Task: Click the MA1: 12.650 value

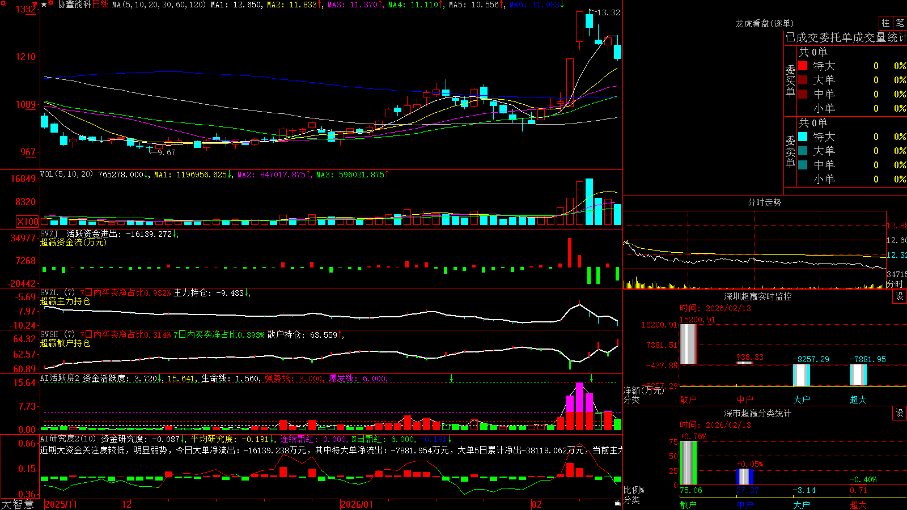Action: 236,5
